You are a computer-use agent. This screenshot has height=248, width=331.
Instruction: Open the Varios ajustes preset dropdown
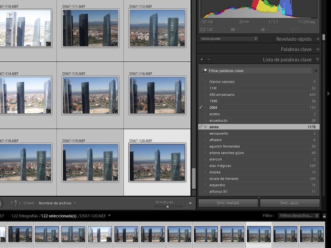coord(229,39)
